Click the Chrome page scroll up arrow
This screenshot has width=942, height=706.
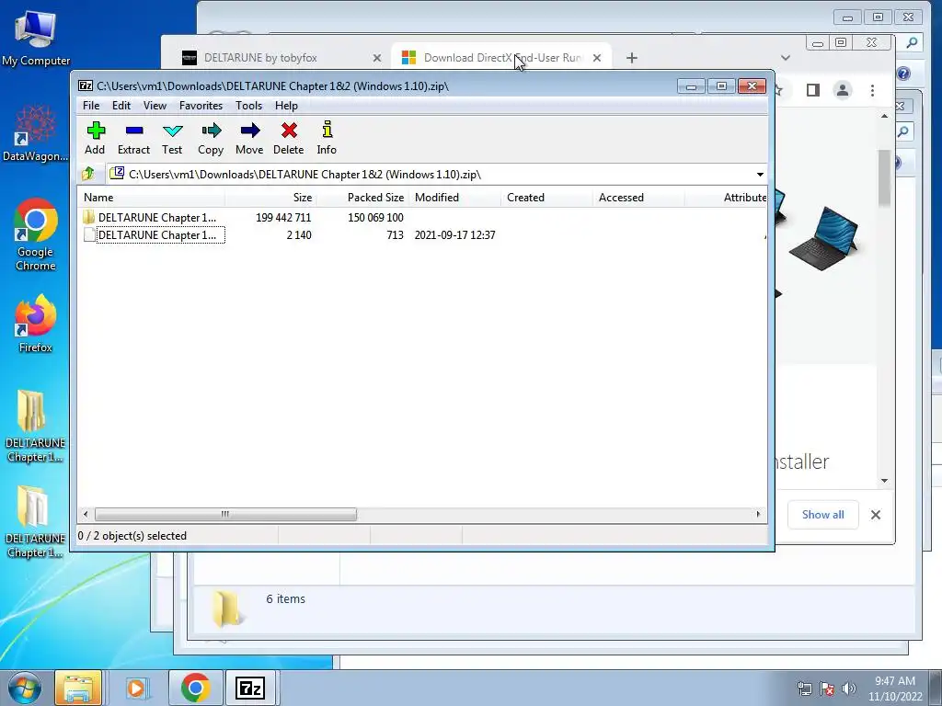pos(884,116)
